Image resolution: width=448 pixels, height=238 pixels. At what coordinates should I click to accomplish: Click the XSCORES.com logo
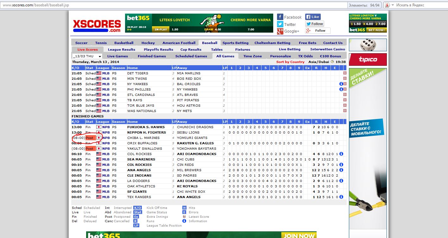coord(97,26)
